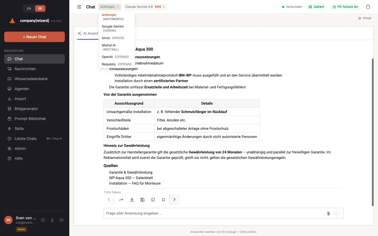The image size is (378, 236).
Task: Open Nachrichten in the navigation
Action: point(34,69)
